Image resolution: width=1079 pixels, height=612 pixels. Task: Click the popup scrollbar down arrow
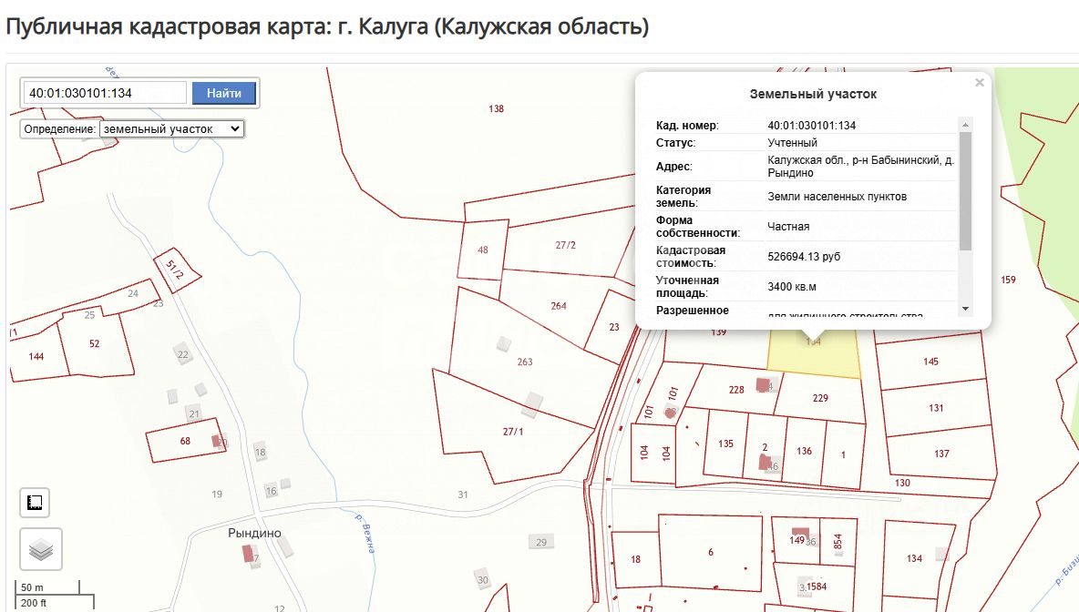(965, 308)
